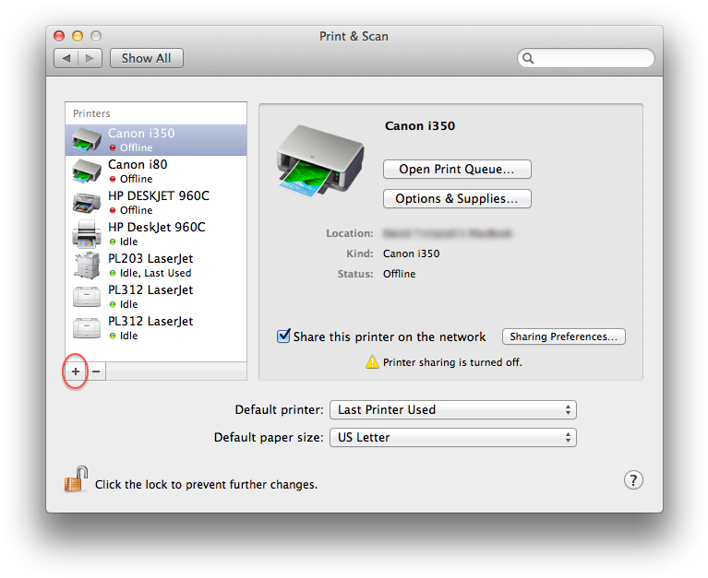Click Show All in the toolbar
Image resolution: width=708 pixels, height=578 pixels.
146,58
